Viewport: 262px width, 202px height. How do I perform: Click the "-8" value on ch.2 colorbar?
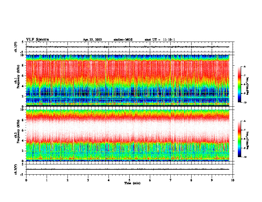tap(244, 139)
